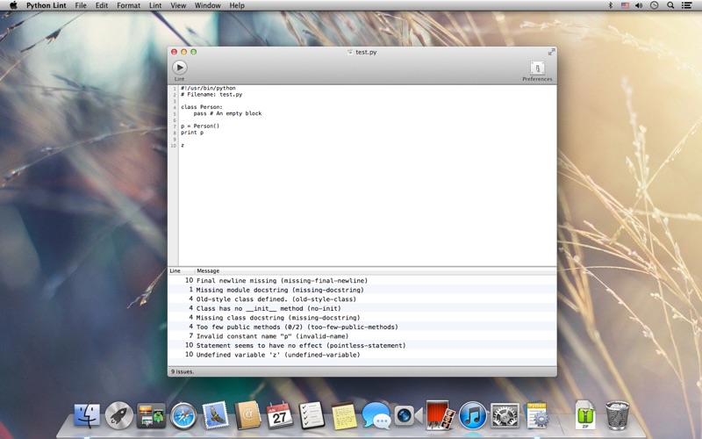The height and width of the screenshot is (439, 702).
Task: Open Spotlight search magnifier
Action: pos(670,5)
